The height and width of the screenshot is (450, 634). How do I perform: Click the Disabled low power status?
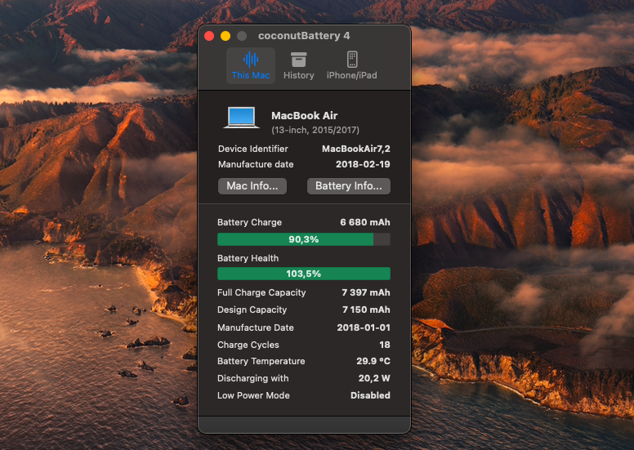point(370,395)
